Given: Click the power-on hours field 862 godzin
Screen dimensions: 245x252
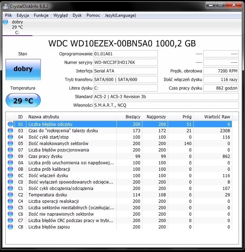Looking at the screenshot, I should (x=221, y=88).
